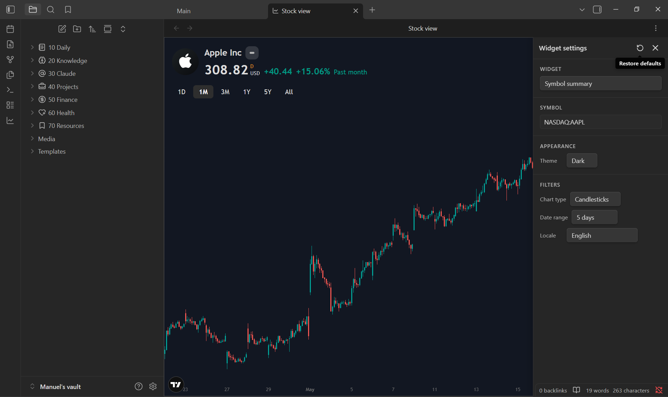Open the Widget type Symbol summary dropdown
Viewport: 668px width, 397px height.
pyautogui.click(x=600, y=83)
